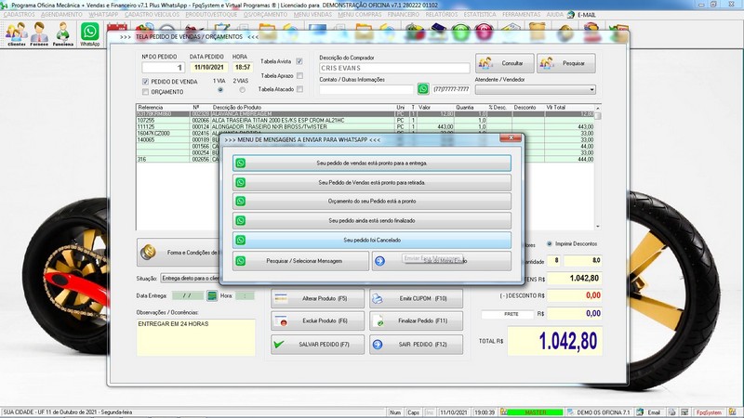Click the Observações / Ocorrências text area
The image size is (744, 418).
click(x=194, y=339)
